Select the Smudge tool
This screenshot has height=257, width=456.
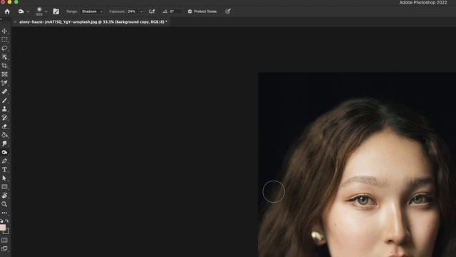(x=4, y=143)
